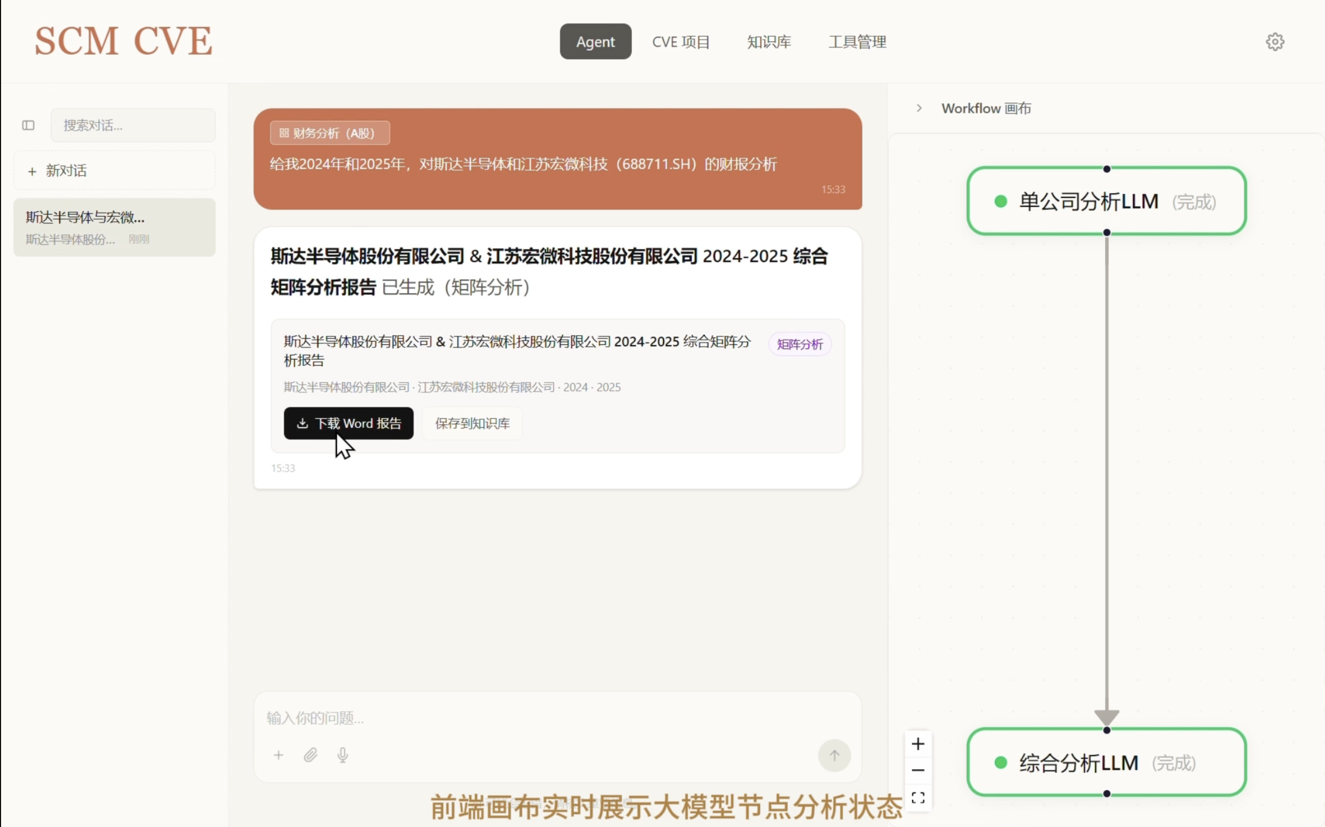1325x827 pixels.
Task: Select the 综合分析LLM workflow node
Action: click(x=1106, y=763)
